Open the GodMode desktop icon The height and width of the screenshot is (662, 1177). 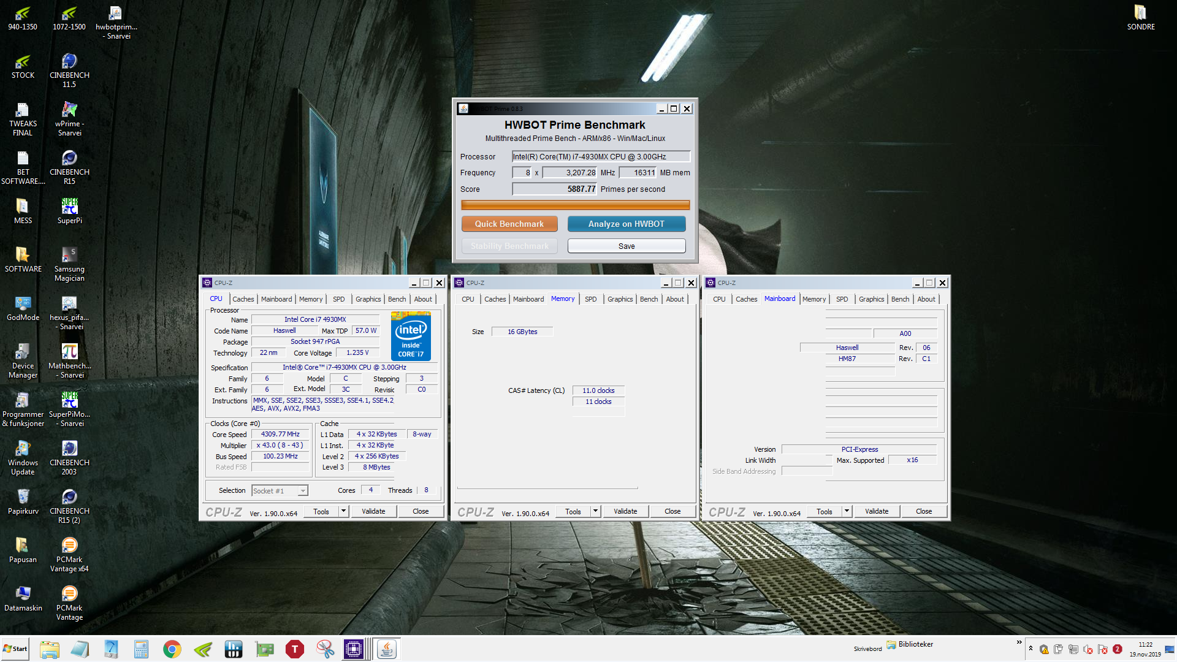pos(23,308)
